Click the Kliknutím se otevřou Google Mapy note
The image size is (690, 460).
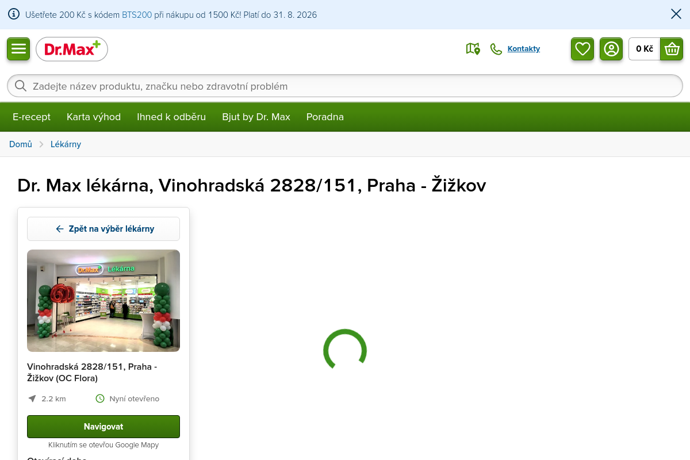(103, 445)
